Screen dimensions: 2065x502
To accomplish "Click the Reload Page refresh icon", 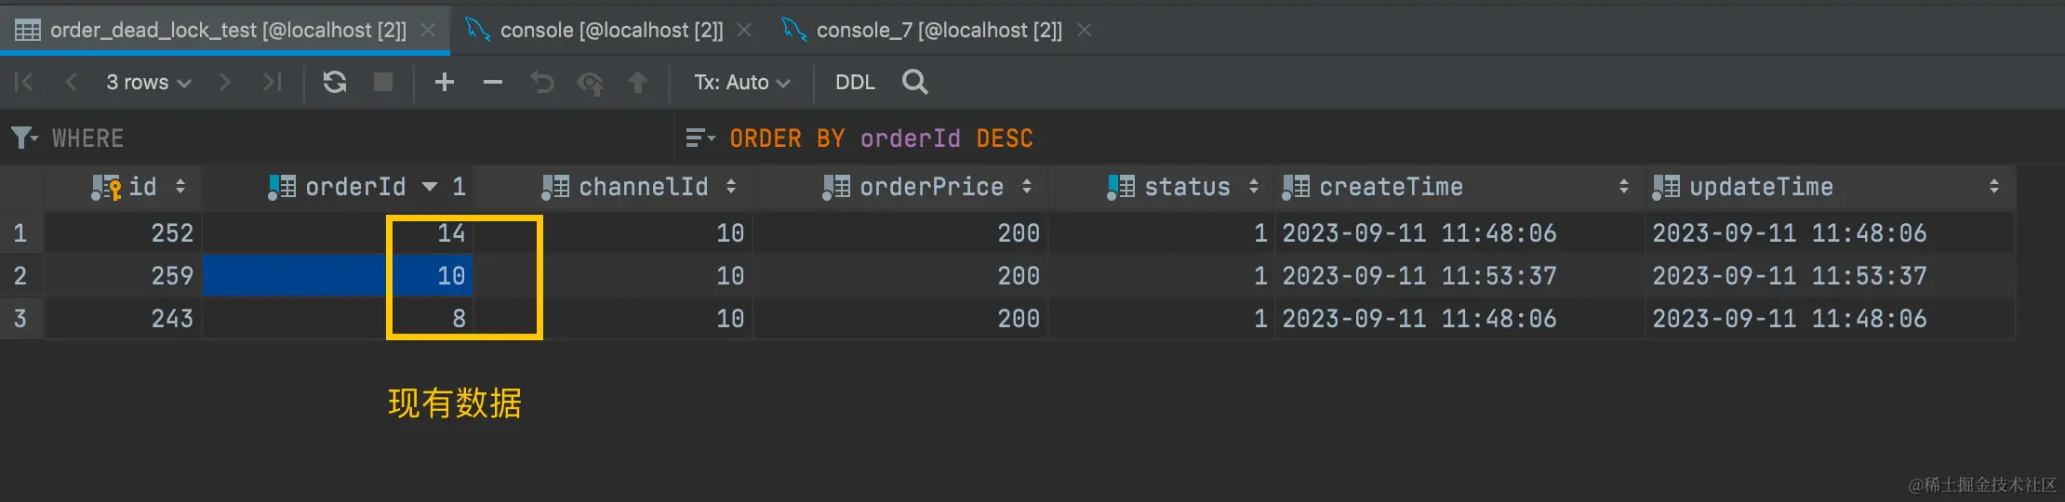I will pyautogui.click(x=335, y=82).
